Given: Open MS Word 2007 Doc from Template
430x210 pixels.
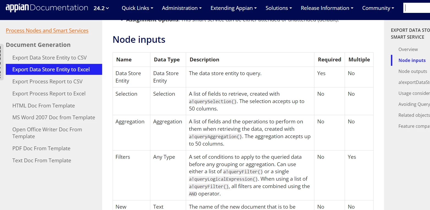Looking at the screenshot, I should 54,117.
